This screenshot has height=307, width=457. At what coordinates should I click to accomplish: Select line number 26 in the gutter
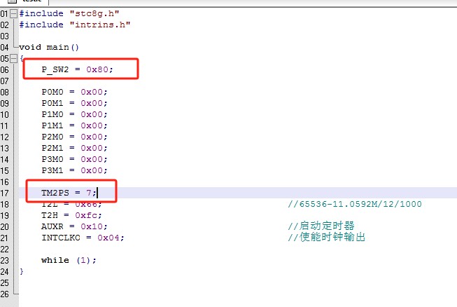click(5, 294)
